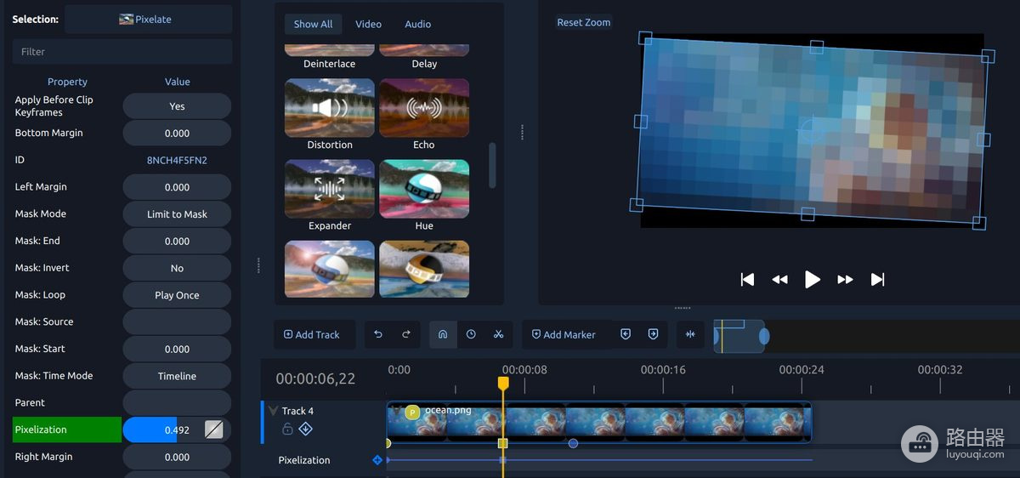
Task: Adjust the Pixelization 0.492 slider
Action: 162,430
